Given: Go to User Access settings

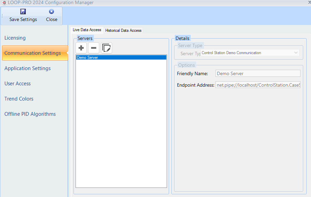Looking at the screenshot, I should click(18, 84).
